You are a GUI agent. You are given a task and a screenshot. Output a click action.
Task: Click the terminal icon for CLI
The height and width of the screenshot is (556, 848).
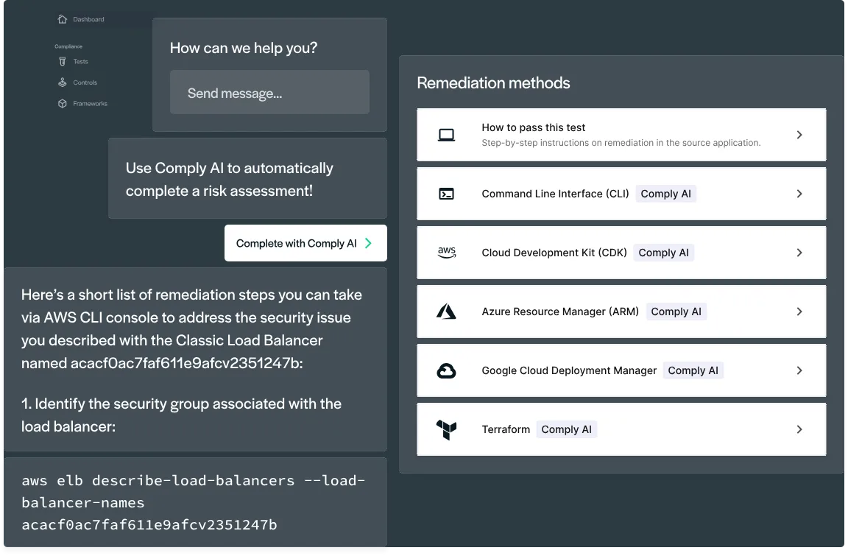click(446, 194)
